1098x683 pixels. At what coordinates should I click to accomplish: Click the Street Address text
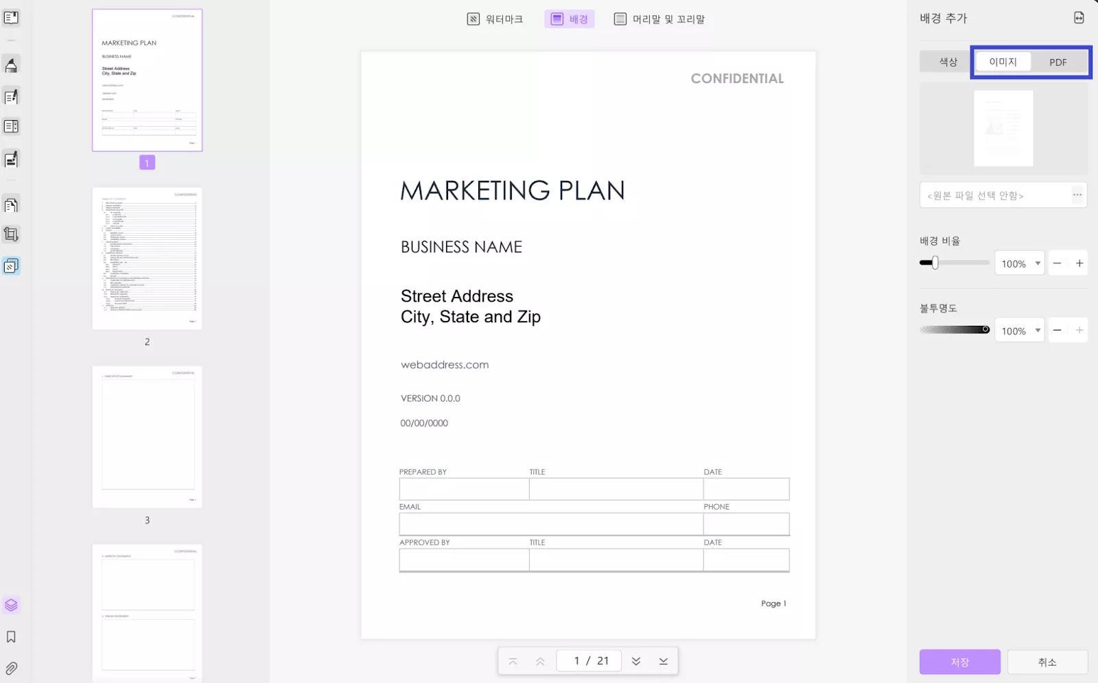click(x=457, y=296)
